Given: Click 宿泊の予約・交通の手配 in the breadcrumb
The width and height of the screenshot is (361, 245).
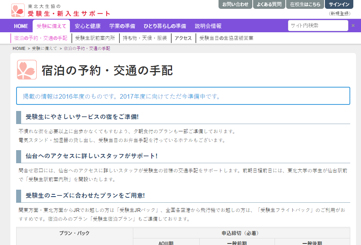Looking at the screenshot, I should (87, 49).
